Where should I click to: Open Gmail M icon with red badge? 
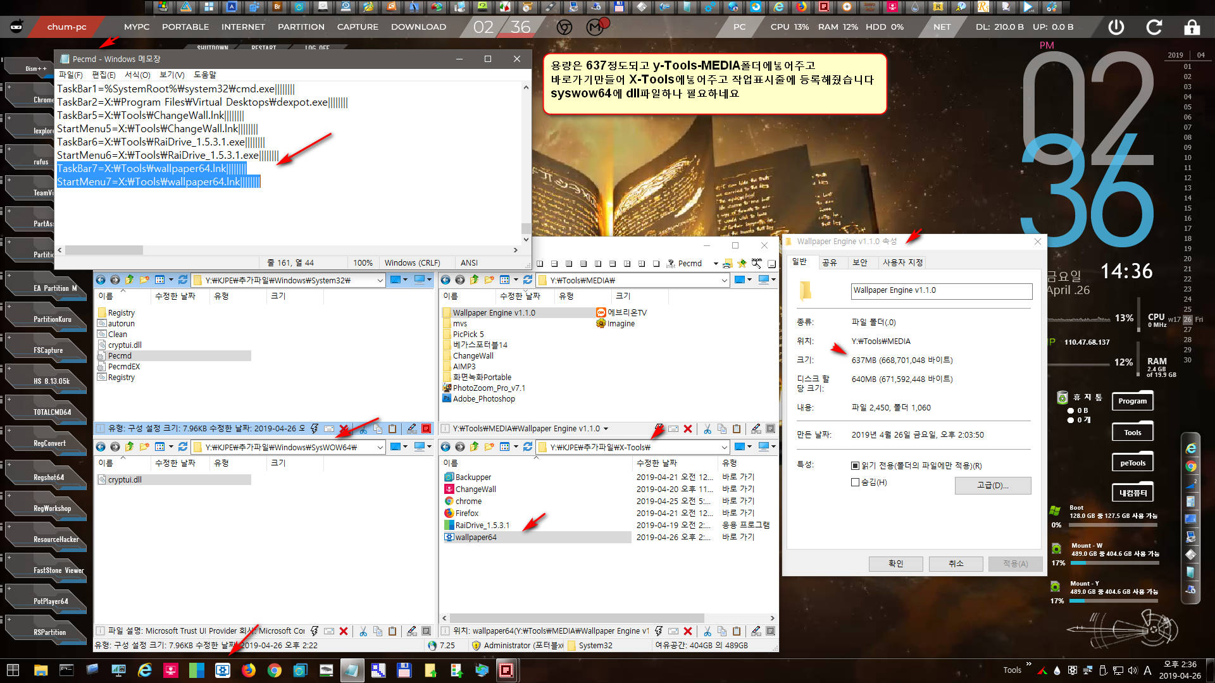click(x=595, y=27)
